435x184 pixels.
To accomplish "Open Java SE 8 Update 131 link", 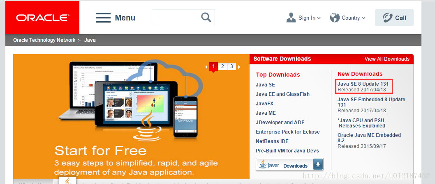I will (363, 84).
